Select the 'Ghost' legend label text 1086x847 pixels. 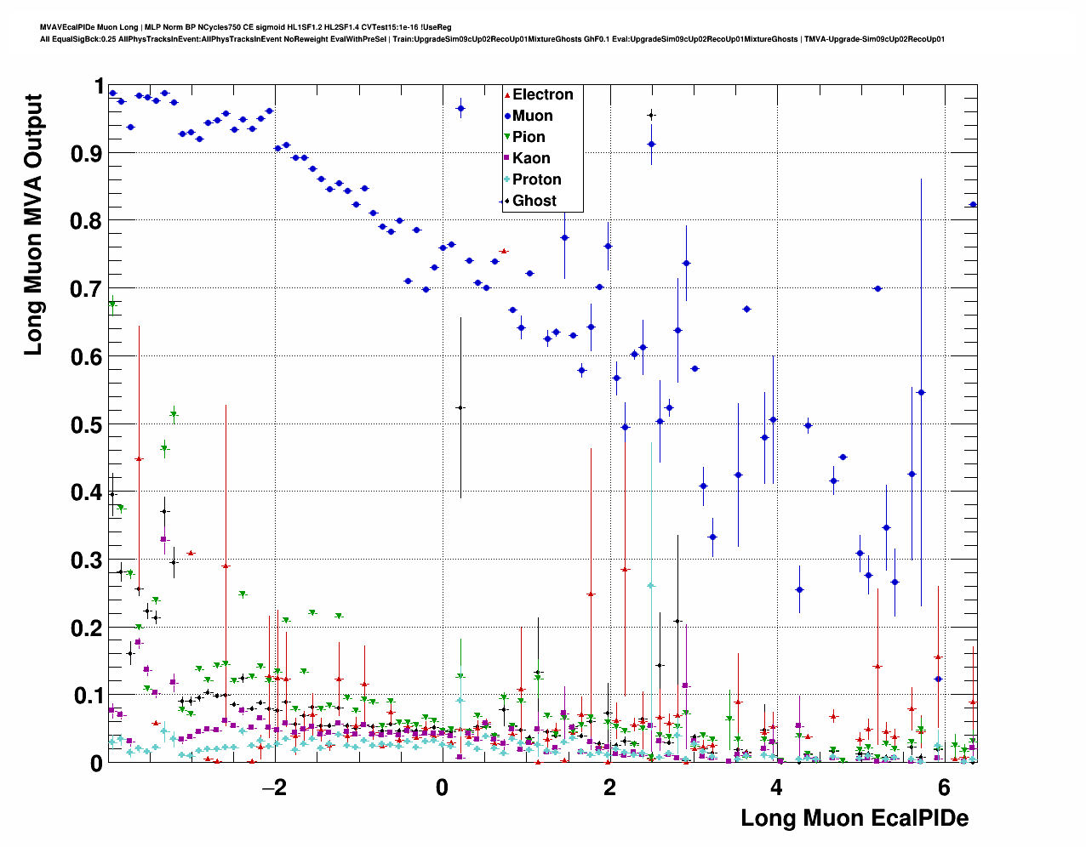[534, 201]
